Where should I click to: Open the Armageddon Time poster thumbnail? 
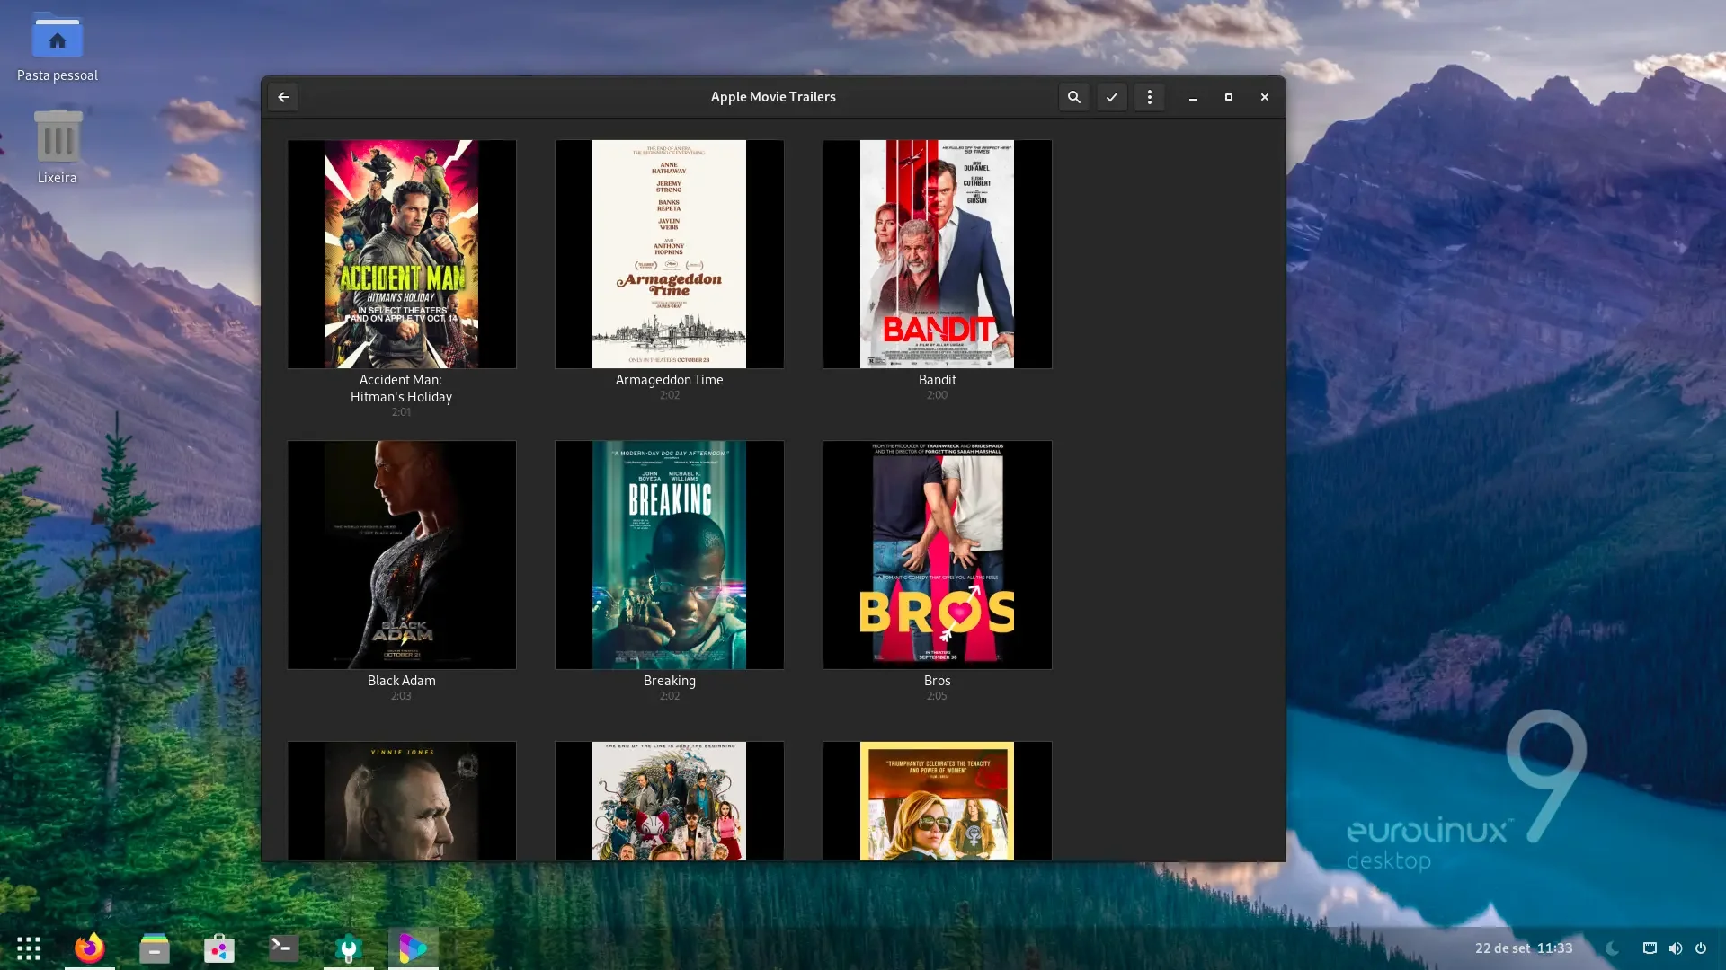pyautogui.click(x=670, y=253)
